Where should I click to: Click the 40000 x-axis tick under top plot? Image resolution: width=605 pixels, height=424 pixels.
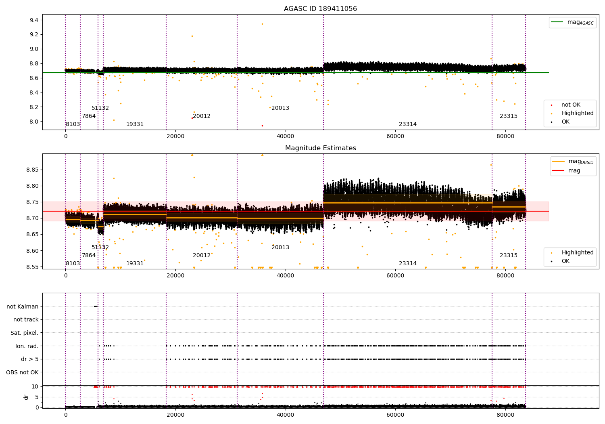pyautogui.click(x=286, y=136)
